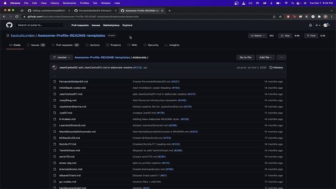Open JeanCarlos911.md file
This screenshot has height=189, width=336.
point(71,94)
